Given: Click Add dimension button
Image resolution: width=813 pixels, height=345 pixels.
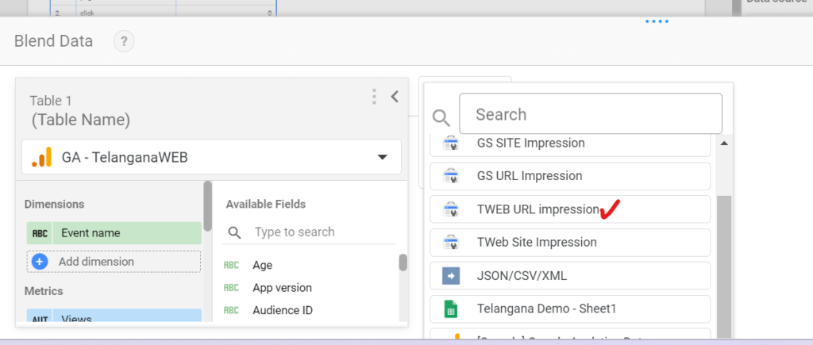Looking at the screenshot, I should point(114,262).
